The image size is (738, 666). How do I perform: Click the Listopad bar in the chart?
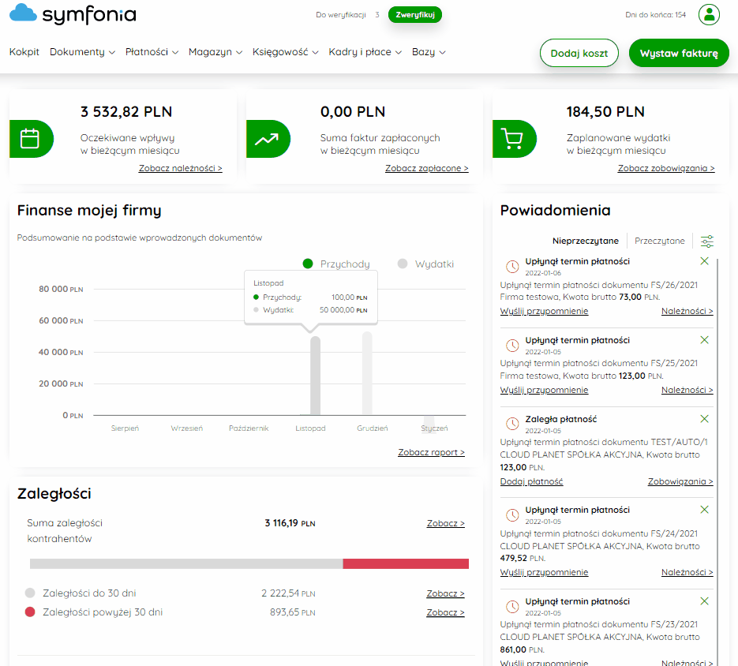(316, 376)
